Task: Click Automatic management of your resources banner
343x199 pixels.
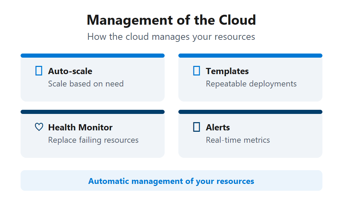Action: tap(171, 180)
